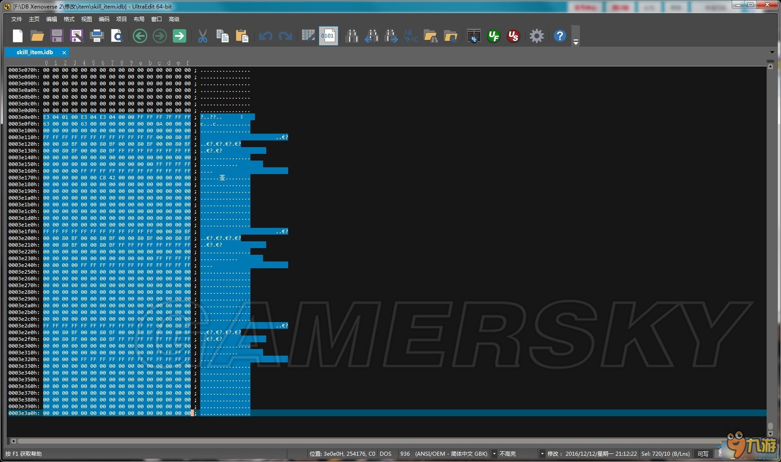The image size is (781, 462).
Task: Save the file with the floppy disk icon
Action: point(57,36)
